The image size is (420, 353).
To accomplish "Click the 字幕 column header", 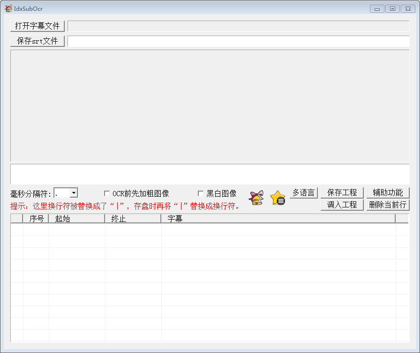I will (278, 219).
